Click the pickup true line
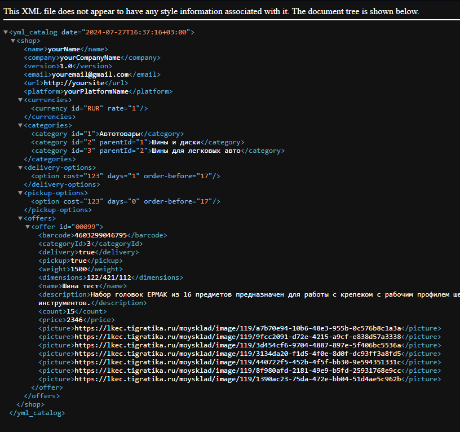Image resolution: width=460 pixels, height=432 pixels. [x=81, y=261]
